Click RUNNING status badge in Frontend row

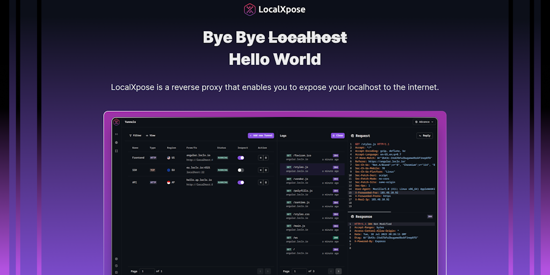point(222,158)
